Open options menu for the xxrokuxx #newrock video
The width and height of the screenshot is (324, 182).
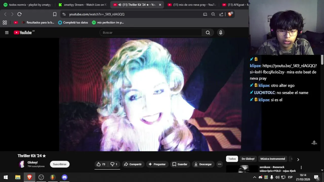pyautogui.click(x=301, y=168)
